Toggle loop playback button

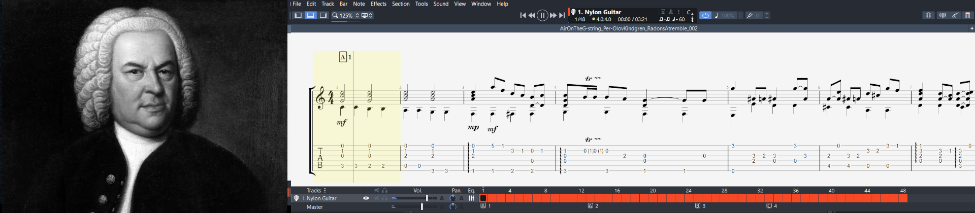705,15
